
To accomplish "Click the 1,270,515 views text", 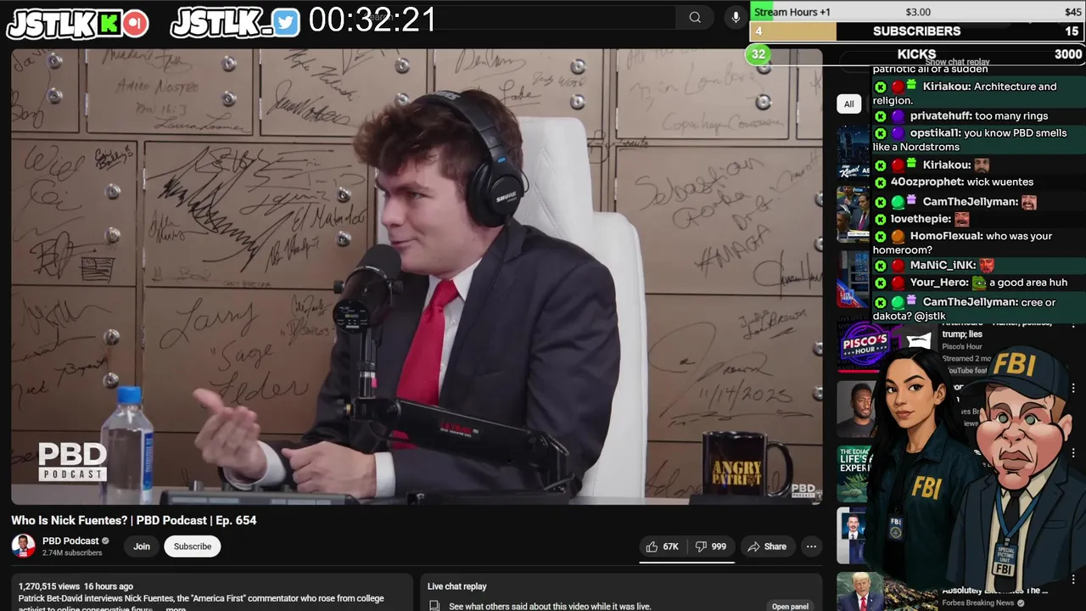I will 49,586.
